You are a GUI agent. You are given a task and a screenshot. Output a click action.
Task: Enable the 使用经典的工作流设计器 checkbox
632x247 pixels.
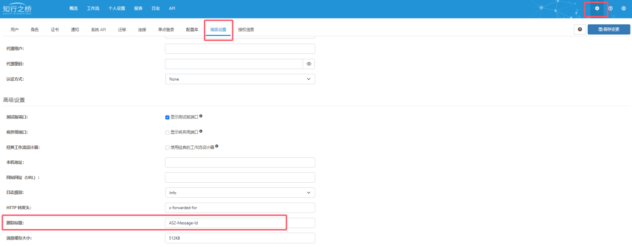167,147
